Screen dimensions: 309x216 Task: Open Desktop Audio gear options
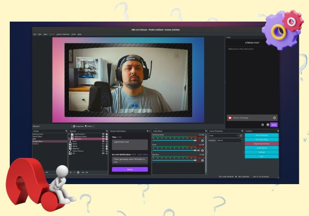pos(202,140)
